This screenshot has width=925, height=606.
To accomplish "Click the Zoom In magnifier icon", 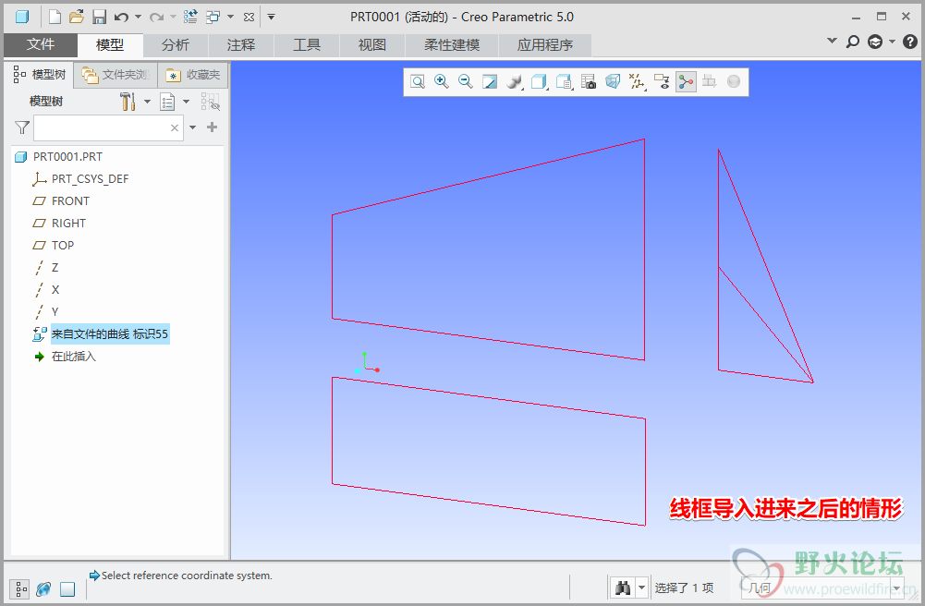I will click(442, 82).
